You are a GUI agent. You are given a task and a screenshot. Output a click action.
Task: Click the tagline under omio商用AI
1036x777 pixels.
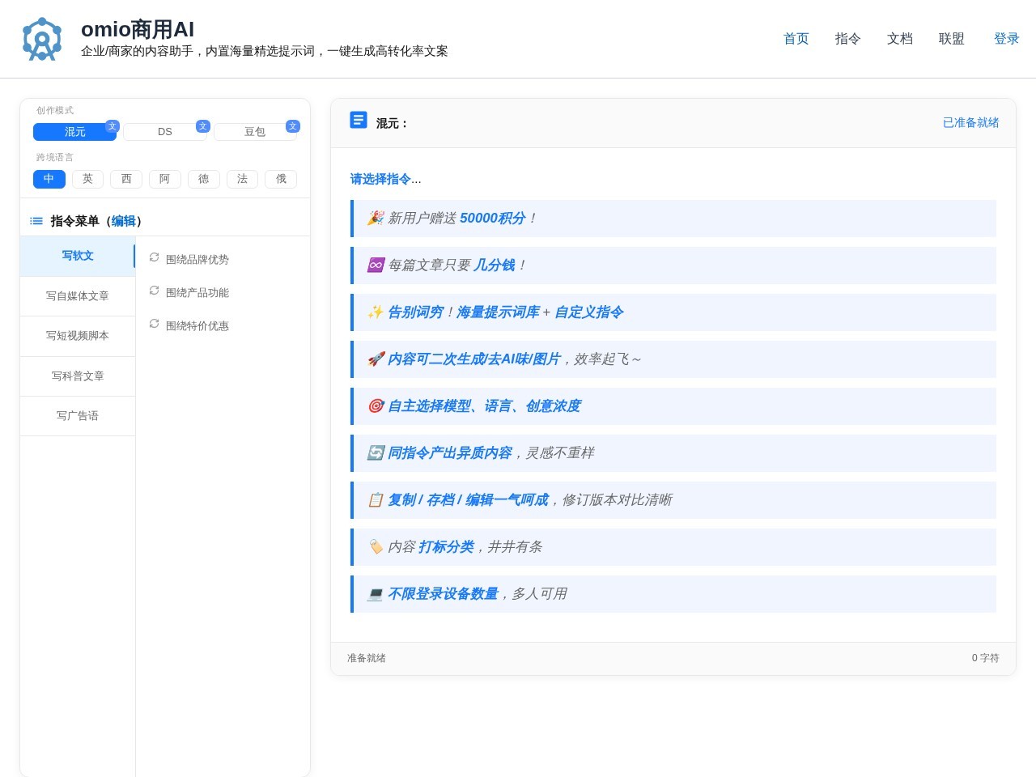coord(265,51)
